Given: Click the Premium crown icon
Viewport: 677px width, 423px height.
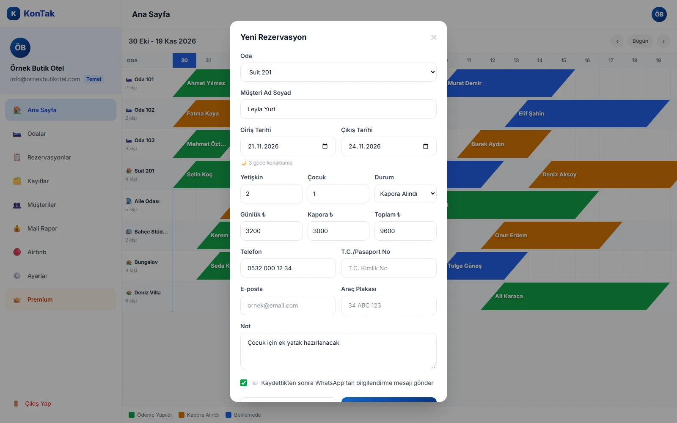Looking at the screenshot, I should pos(17,299).
